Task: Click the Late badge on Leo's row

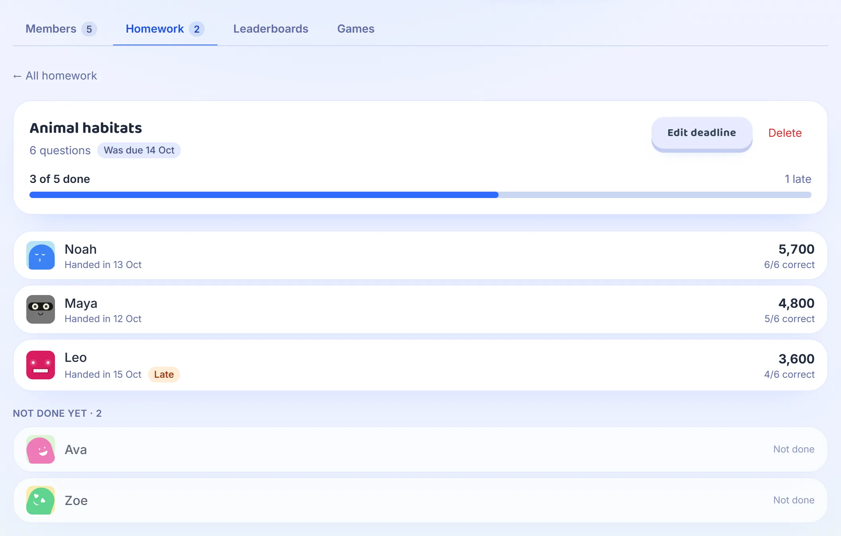Action: click(164, 375)
